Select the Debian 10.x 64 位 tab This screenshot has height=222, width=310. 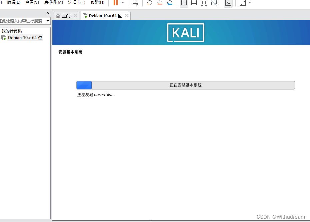(x=105, y=16)
